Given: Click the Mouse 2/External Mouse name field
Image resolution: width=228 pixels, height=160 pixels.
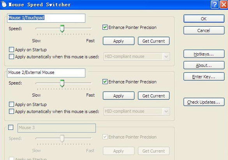Looking at the screenshot, I should coord(46,73).
